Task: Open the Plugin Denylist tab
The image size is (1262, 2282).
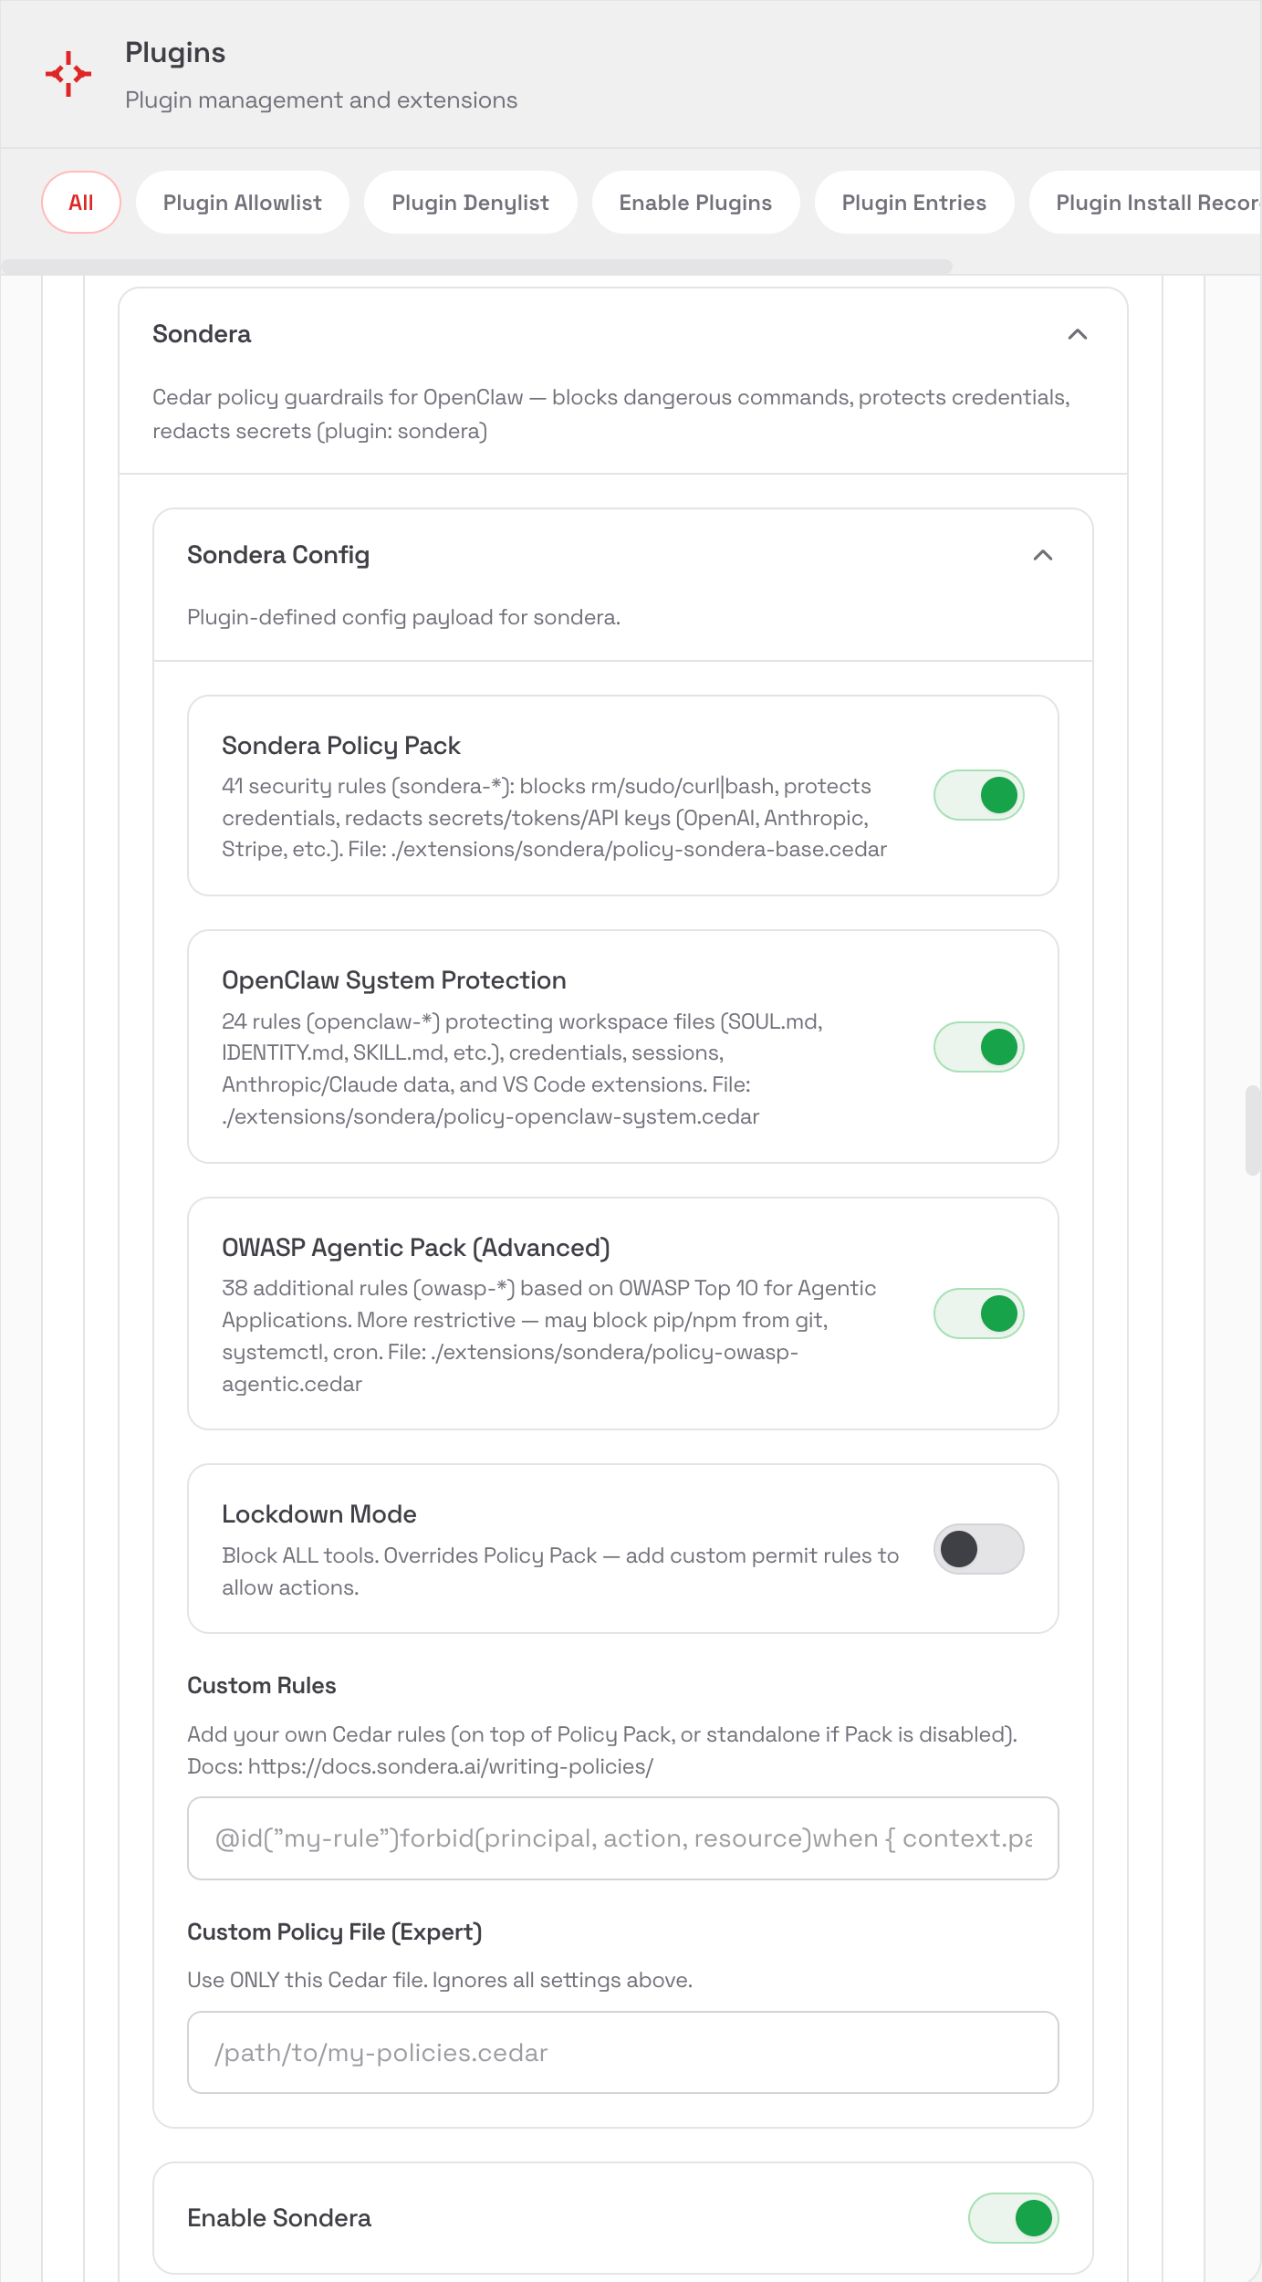Action: [x=470, y=202]
